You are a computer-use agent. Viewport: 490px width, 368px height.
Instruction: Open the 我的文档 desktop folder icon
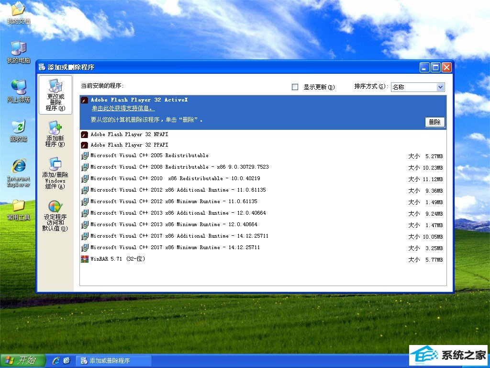click(18, 12)
